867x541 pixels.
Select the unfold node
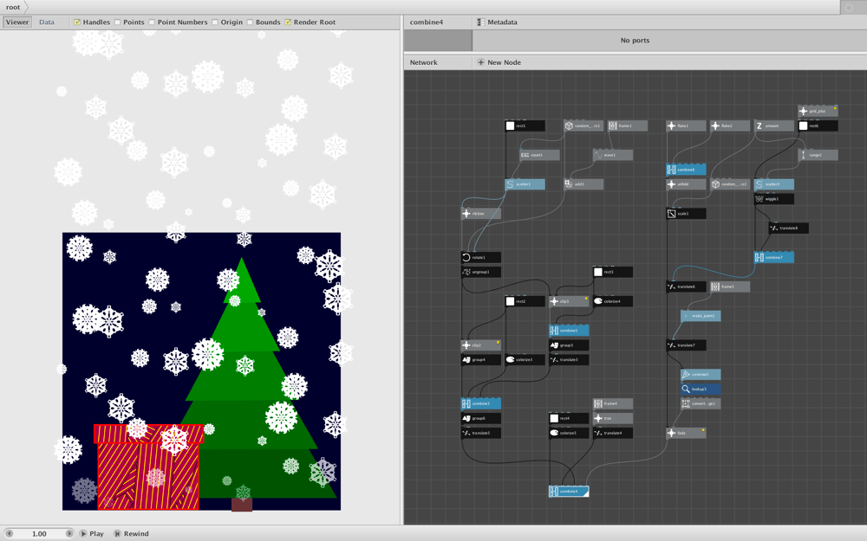[686, 184]
